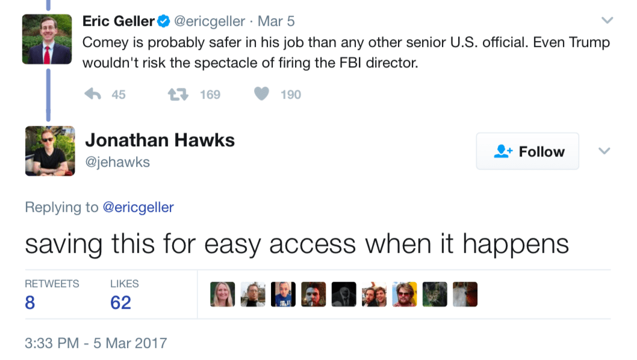
Task: Click the last liker avatar in the row
Action: tap(465, 294)
